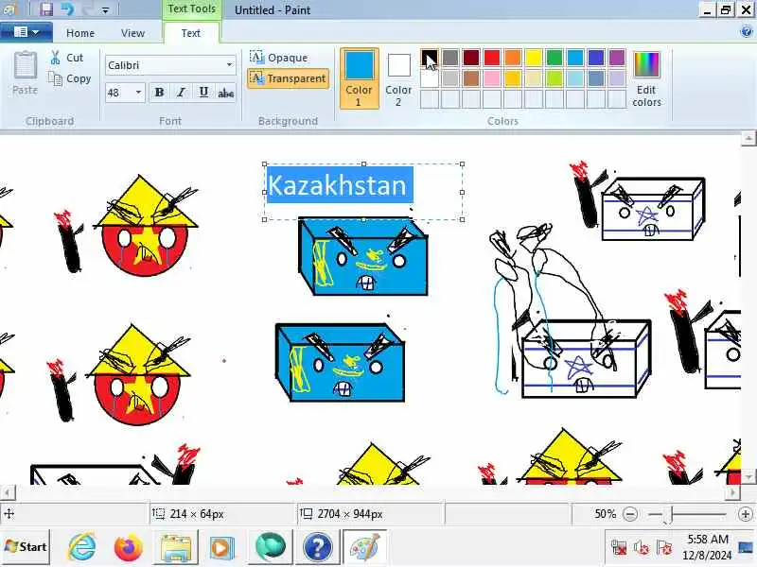The width and height of the screenshot is (757, 567).
Task: Toggle Underline formatting
Action: click(203, 92)
